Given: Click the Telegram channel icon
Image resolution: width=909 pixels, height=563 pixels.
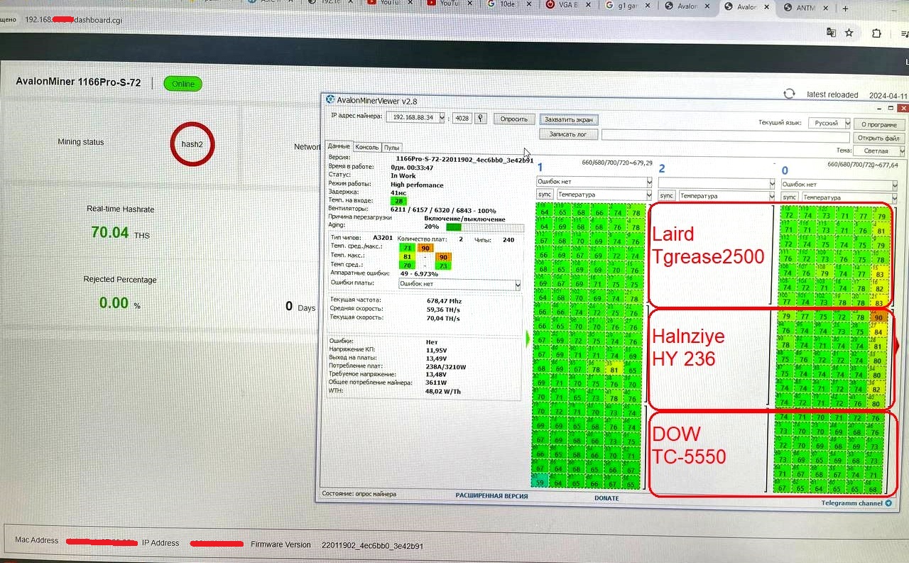Looking at the screenshot, I should (x=888, y=503).
